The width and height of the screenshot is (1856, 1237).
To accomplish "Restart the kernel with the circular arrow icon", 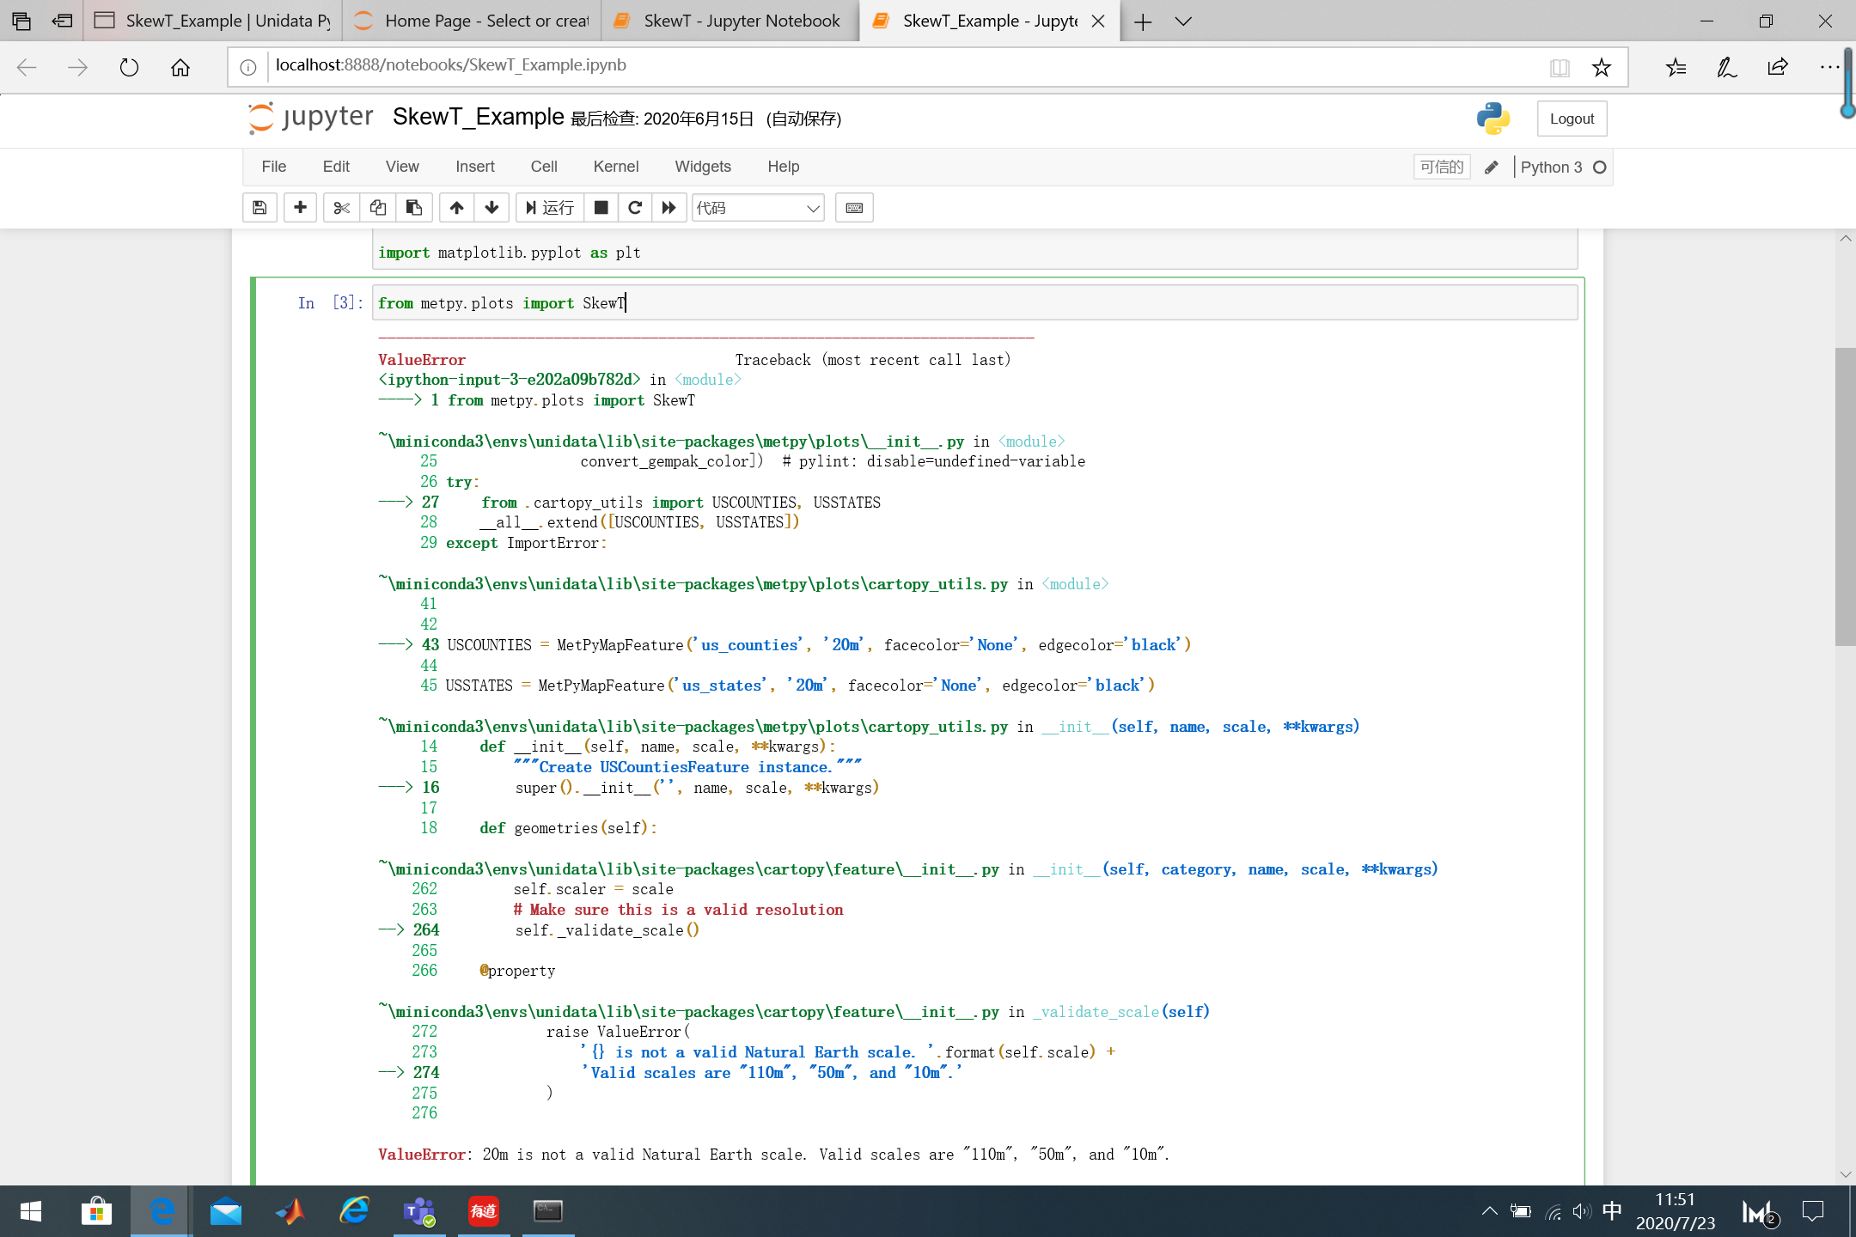I will pos(635,207).
